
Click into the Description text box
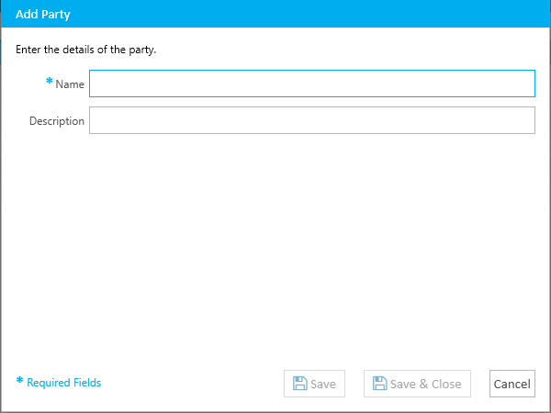pos(312,120)
